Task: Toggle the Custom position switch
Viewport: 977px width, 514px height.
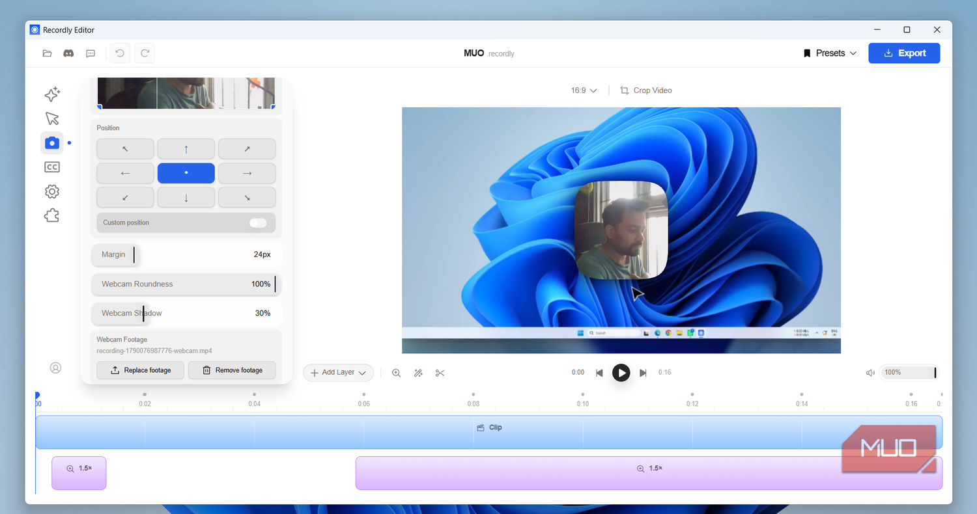Action: pos(258,223)
